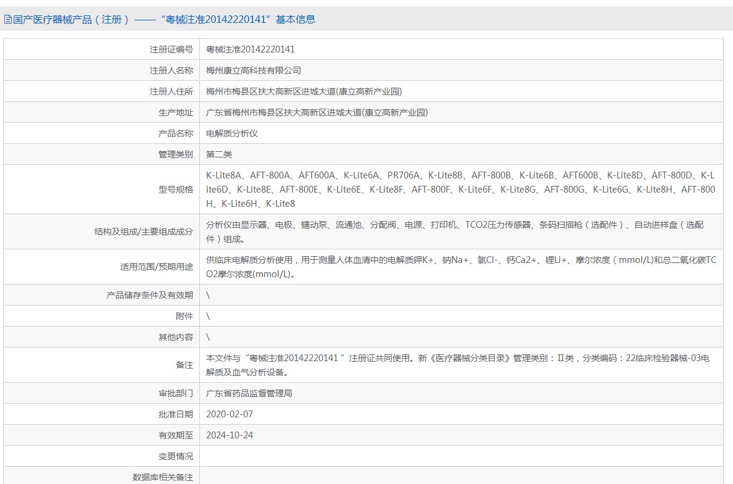Viewport: 733px width, 484px height.
Task: Click the label 生产地址
Action: 175,112
